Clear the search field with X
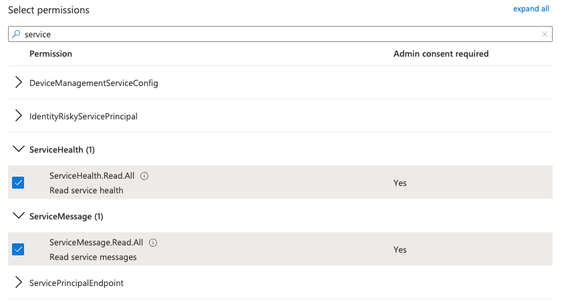This screenshot has height=302, width=562. pos(545,35)
